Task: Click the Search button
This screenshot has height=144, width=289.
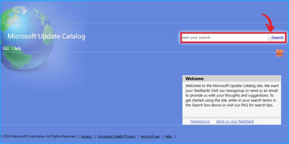Action: [277, 38]
